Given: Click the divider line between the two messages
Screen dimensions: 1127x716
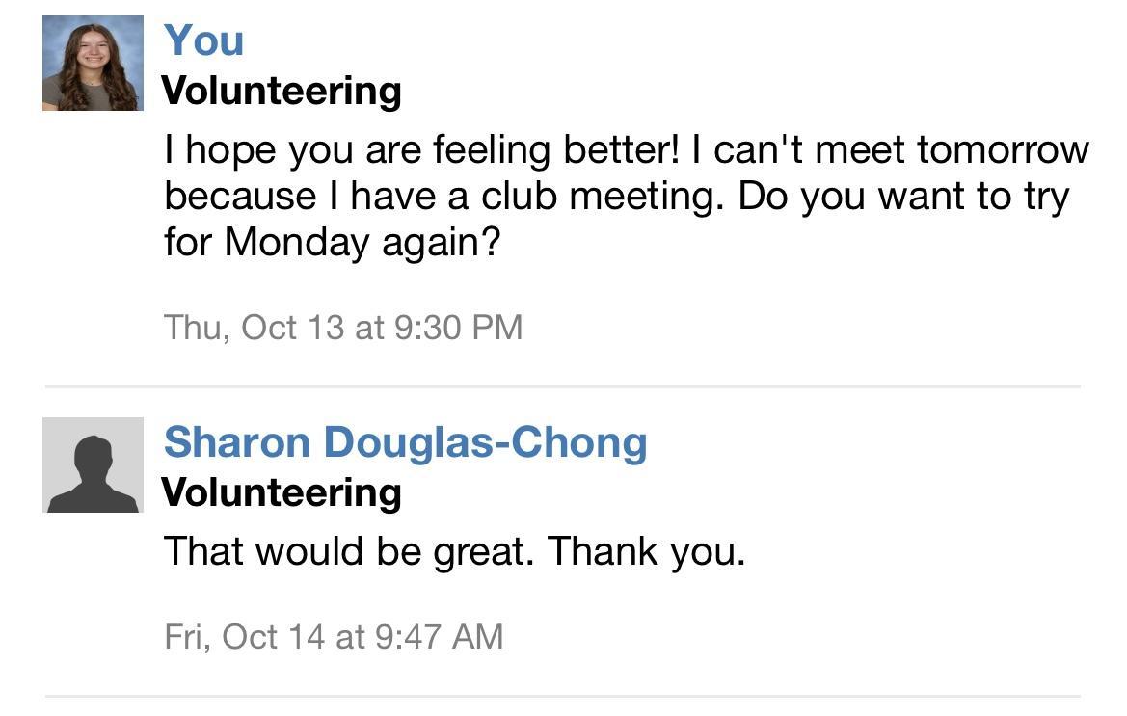Looking at the screenshot, I should [562, 386].
